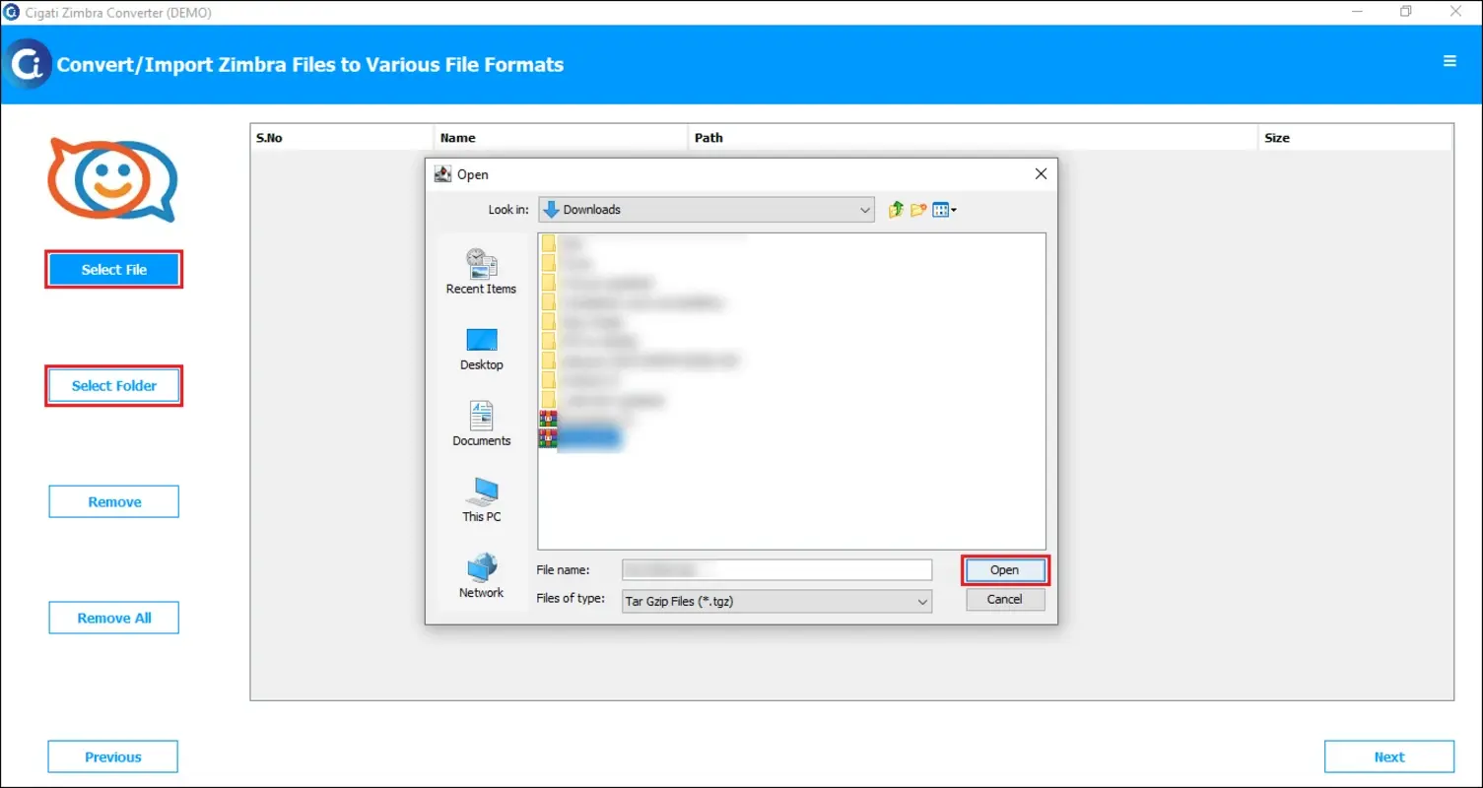Click inside the File name field
1483x788 pixels.
[775, 569]
